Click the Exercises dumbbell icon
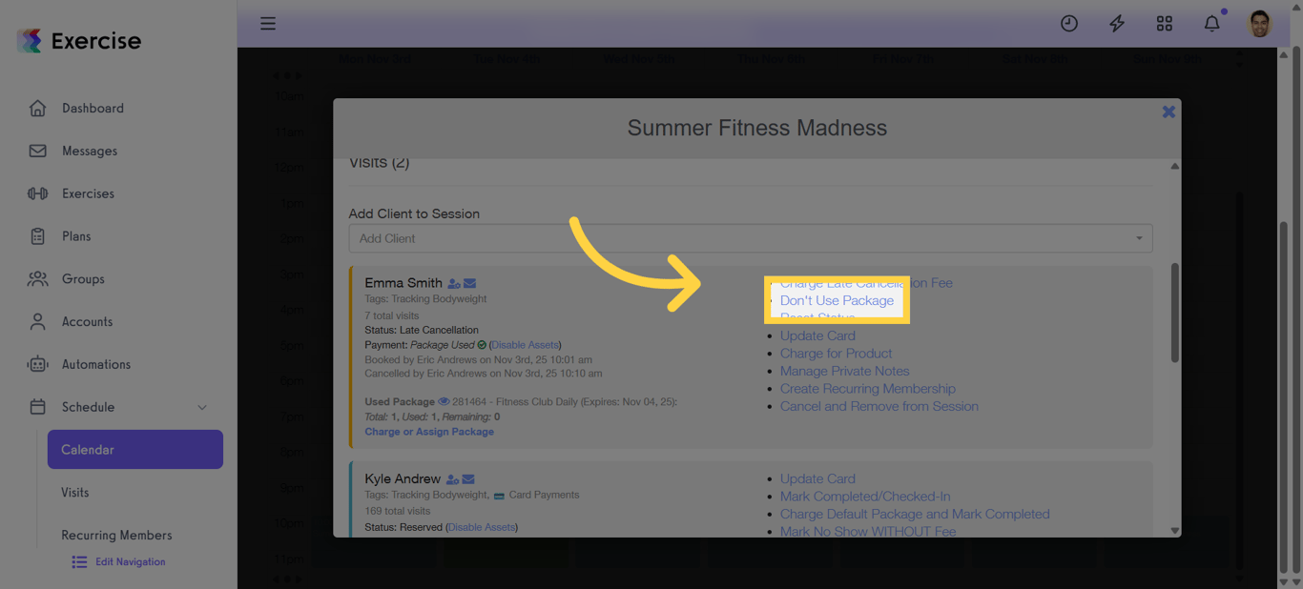 click(37, 193)
